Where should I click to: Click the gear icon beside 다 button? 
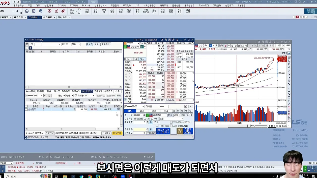pyautogui.click(x=125, y=59)
